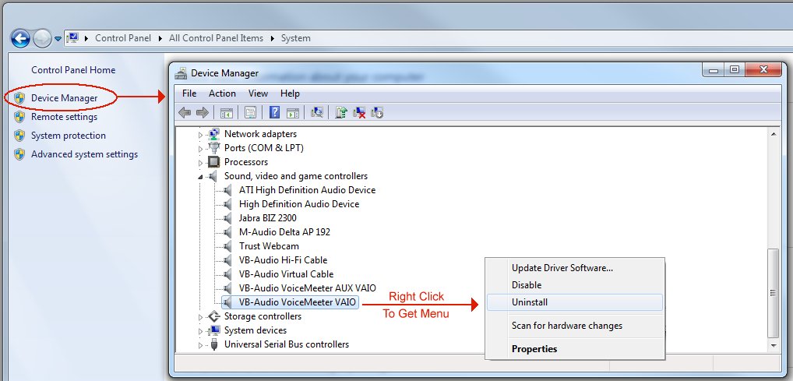This screenshot has height=381, width=793.
Task: Click the Device Manager title bar icon
Action: point(181,73)
